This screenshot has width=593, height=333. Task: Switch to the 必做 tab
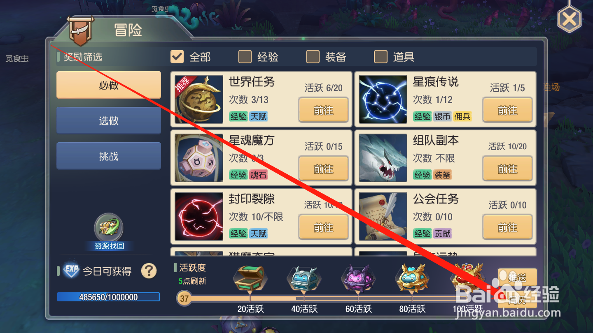109,85
